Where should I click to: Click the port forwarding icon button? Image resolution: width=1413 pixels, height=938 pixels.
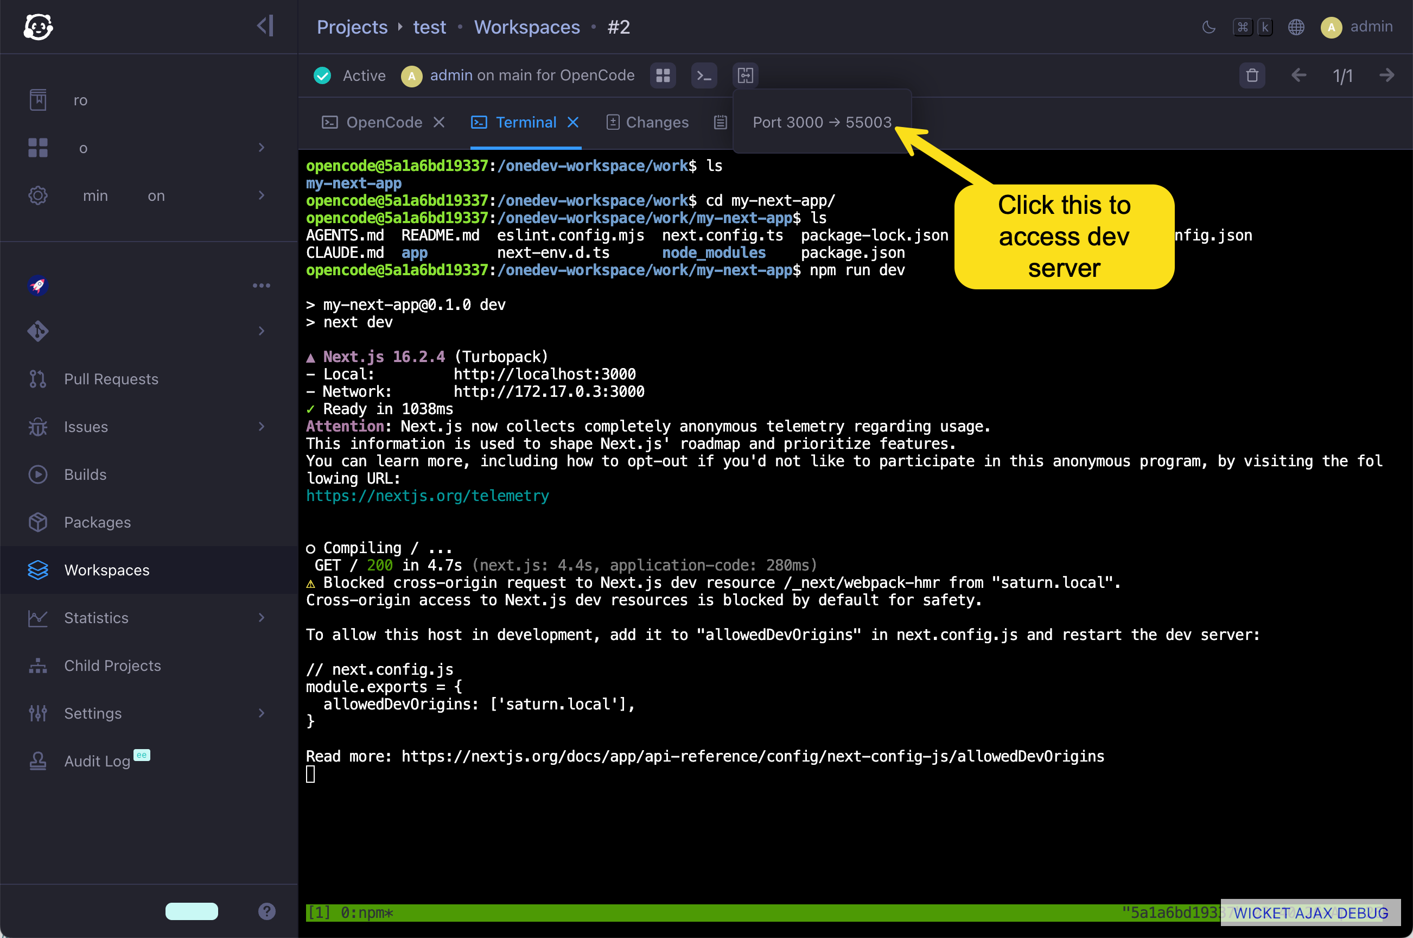point(745,75)
